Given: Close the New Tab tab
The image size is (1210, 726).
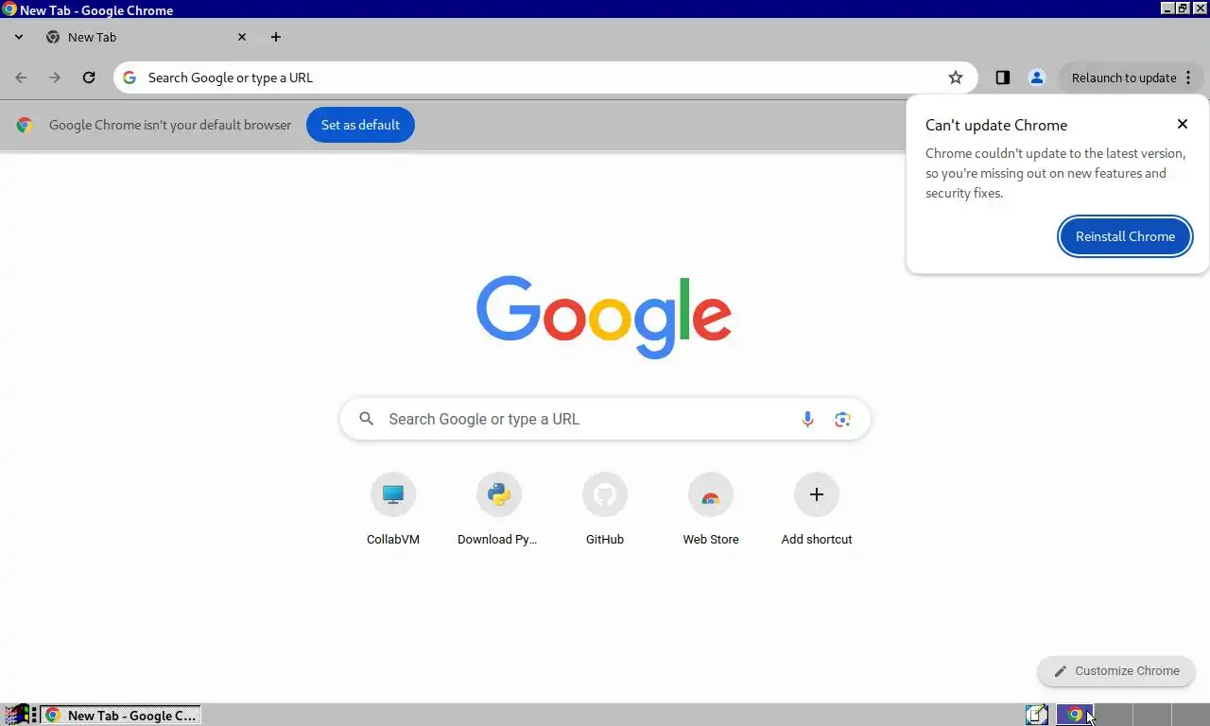Looking at the screenshot, I should (x=242, y=37).
